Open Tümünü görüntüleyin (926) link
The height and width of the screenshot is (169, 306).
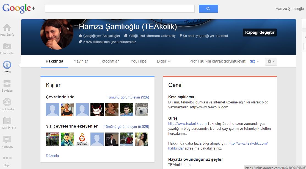(128, 97)
